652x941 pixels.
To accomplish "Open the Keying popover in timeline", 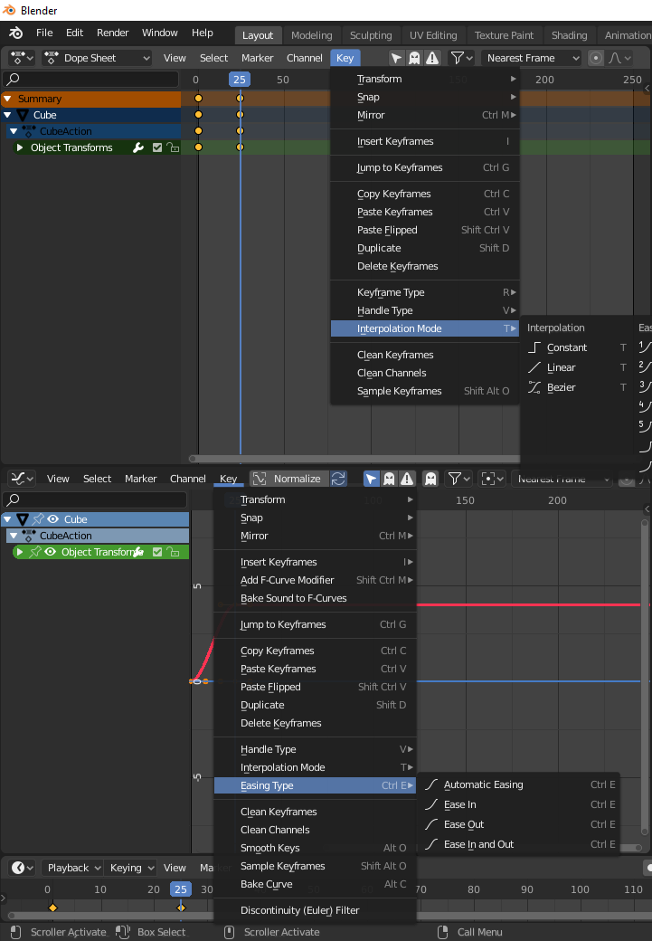I will point(131,868).
